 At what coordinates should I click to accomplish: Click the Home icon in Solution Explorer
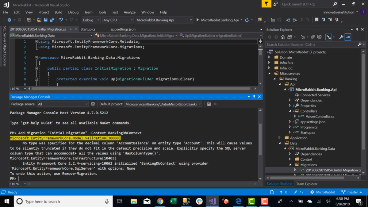pyautogui.click(x=282, y=37)
